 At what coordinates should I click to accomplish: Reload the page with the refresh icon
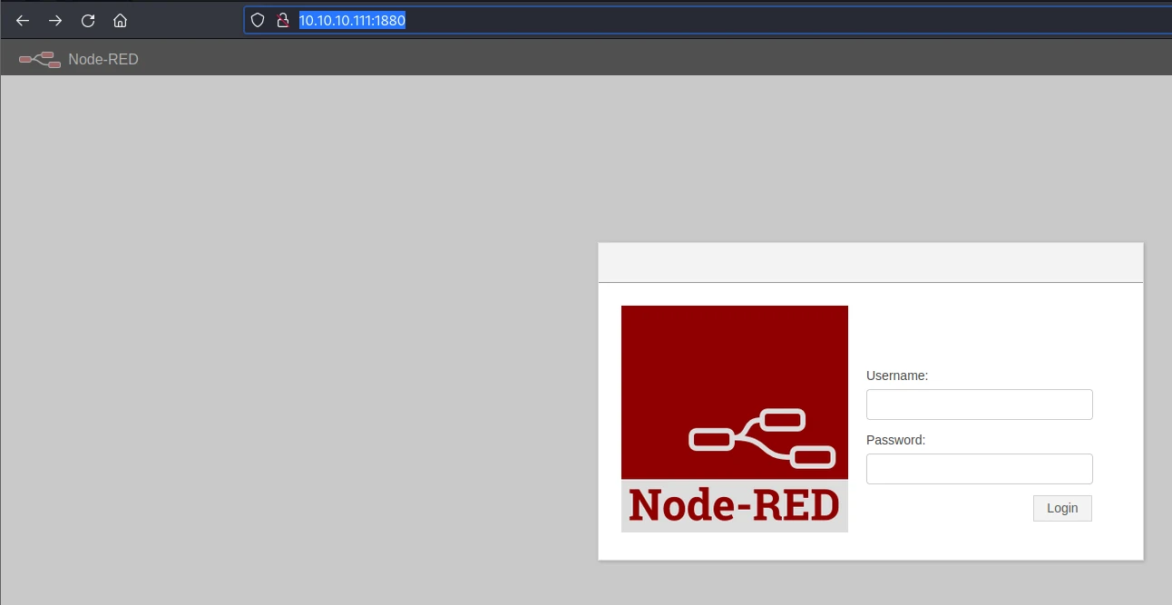pos(88,20)
